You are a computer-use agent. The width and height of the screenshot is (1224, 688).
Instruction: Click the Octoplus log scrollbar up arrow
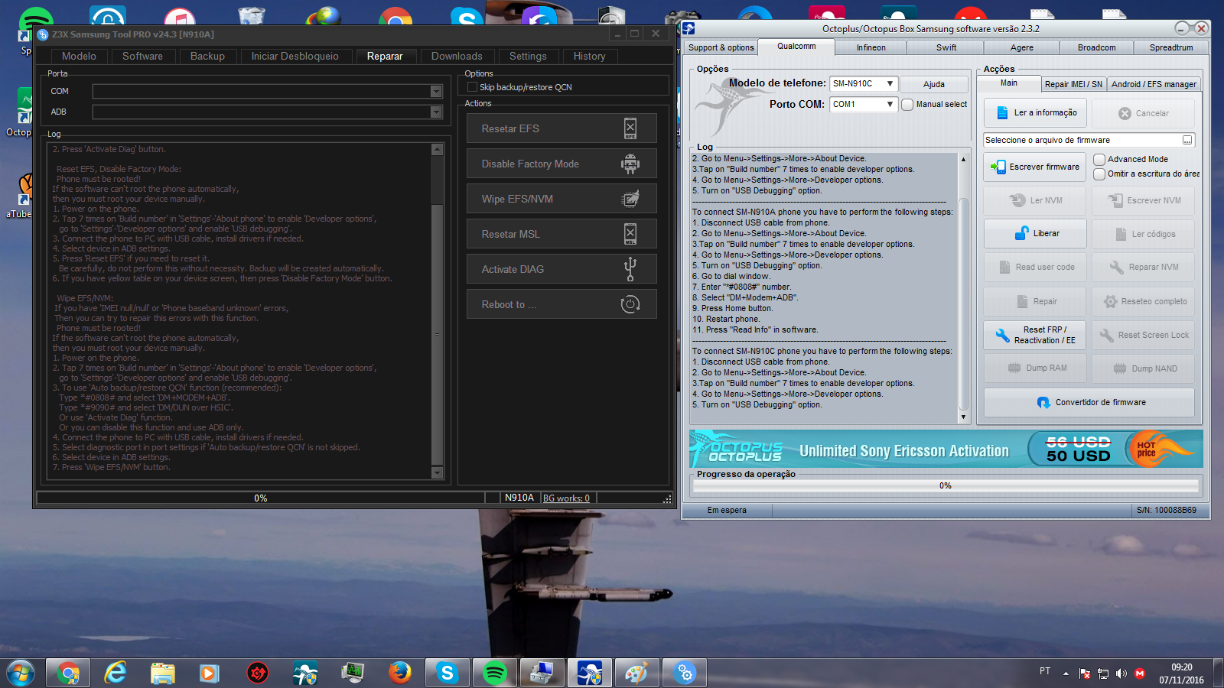tap(963, 159)
